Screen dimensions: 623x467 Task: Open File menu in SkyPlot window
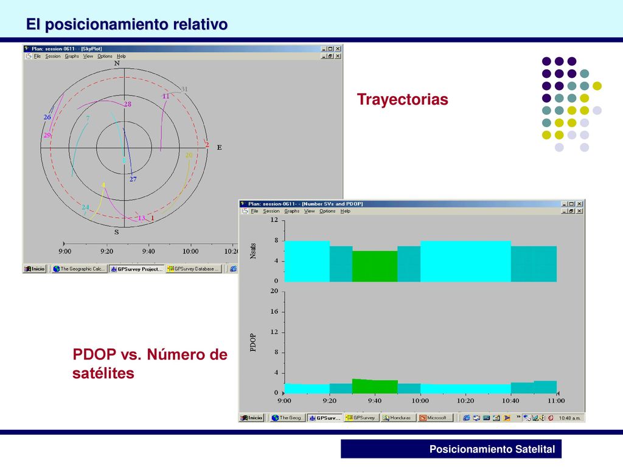click(x=37, y=57)
